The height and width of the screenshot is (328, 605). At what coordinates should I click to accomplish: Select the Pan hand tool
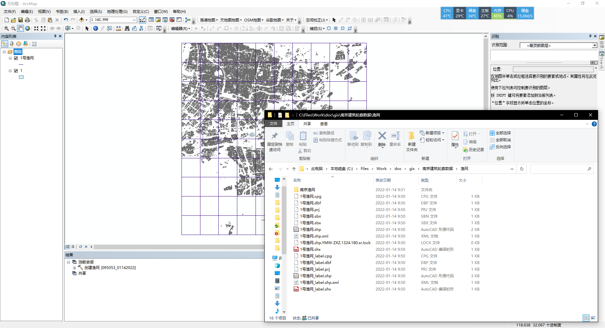(x=20, y=28)
